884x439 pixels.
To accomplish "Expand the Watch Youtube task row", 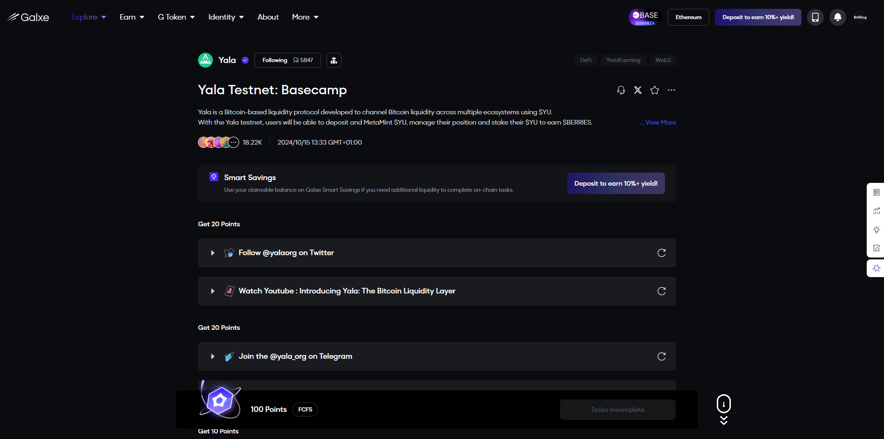I will (x=212, y=291).
